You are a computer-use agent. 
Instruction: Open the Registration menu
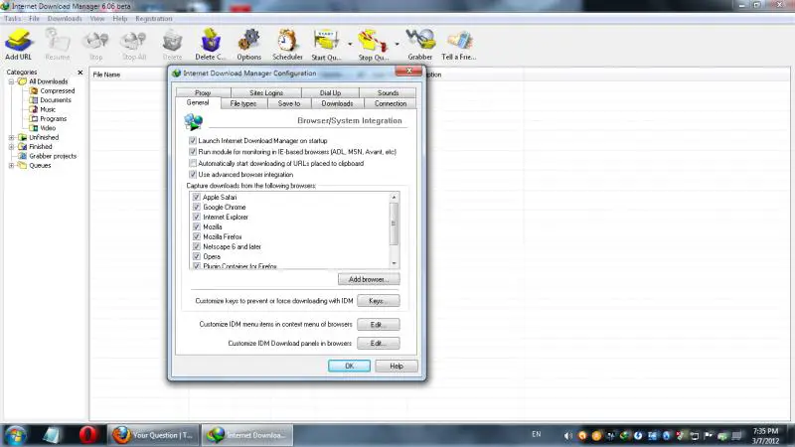154,18
